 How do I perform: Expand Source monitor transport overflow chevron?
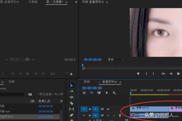pos(67,72)
